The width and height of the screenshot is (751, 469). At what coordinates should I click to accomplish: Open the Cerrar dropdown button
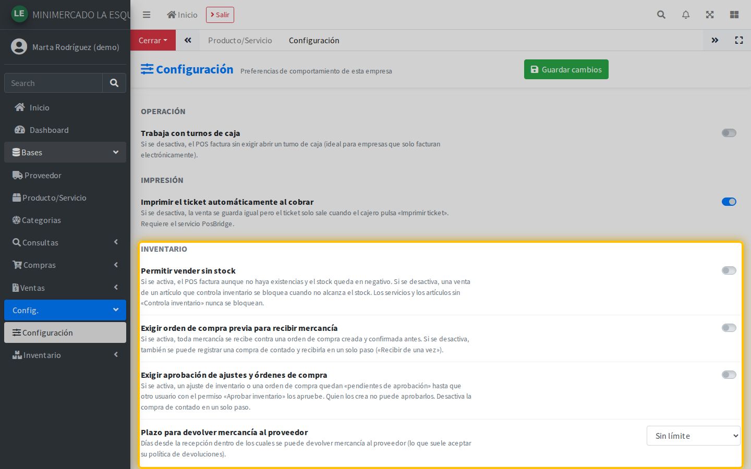click(153, 40)
